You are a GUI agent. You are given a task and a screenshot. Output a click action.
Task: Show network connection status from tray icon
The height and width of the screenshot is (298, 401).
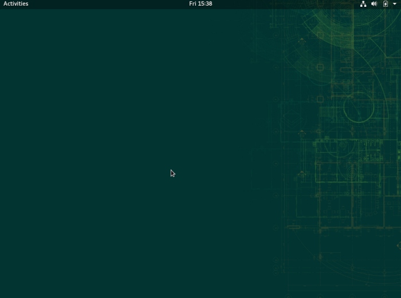tap(363, 3)
